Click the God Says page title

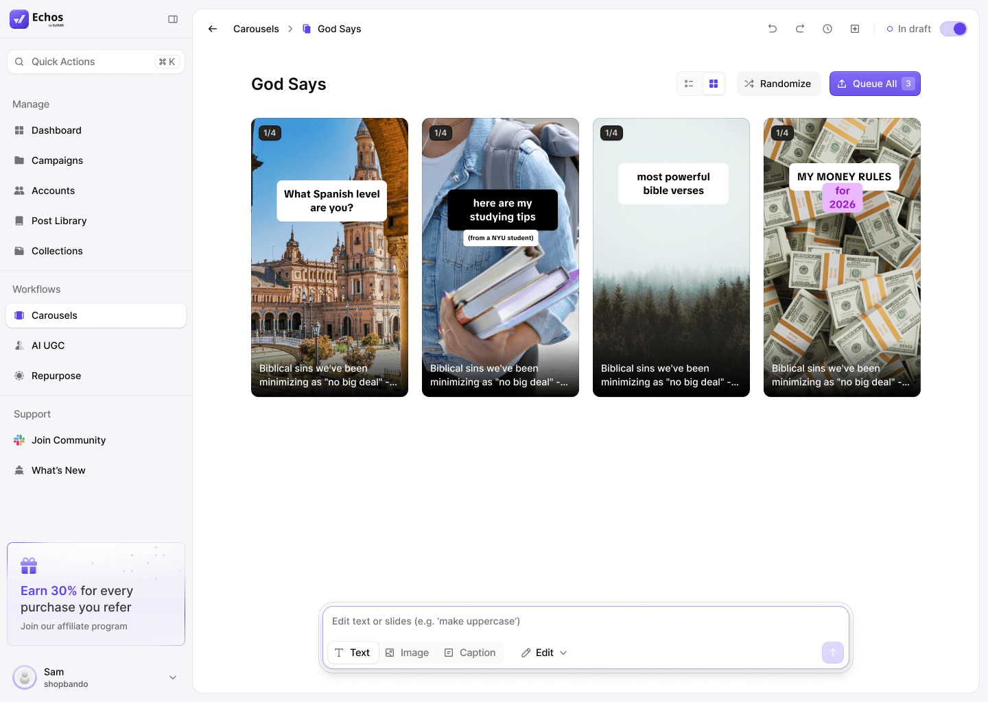[289, 84]
